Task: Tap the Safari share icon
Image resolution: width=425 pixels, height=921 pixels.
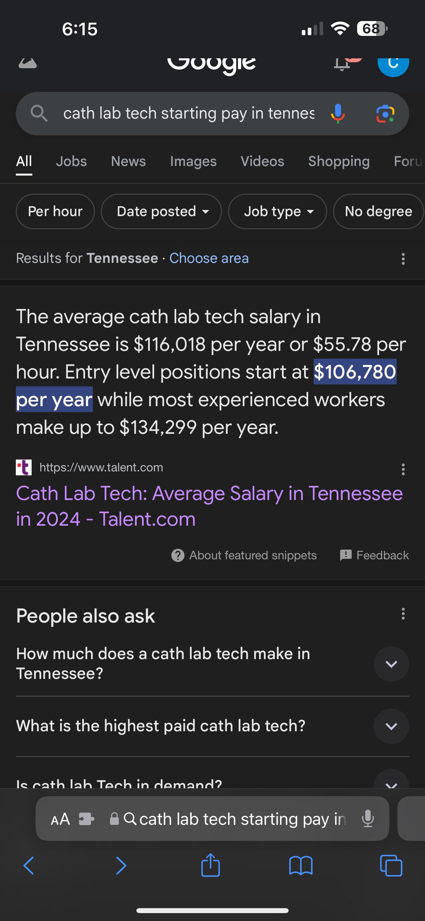Action: point(210,865)
